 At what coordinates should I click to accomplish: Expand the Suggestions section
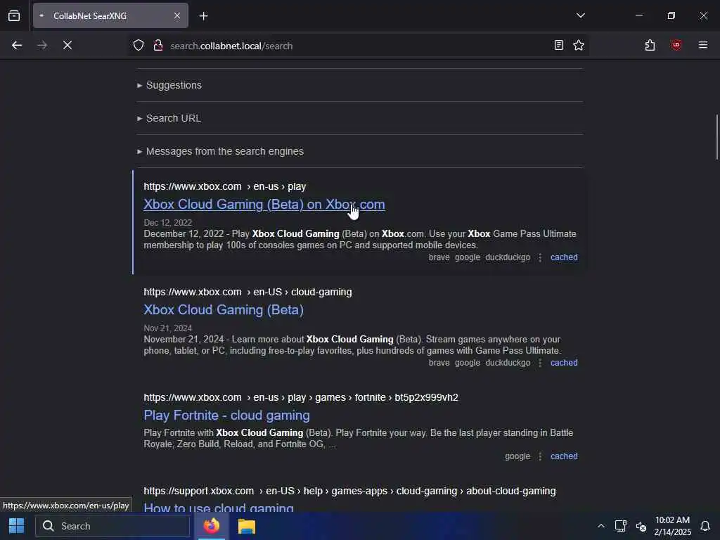[174, 85]
